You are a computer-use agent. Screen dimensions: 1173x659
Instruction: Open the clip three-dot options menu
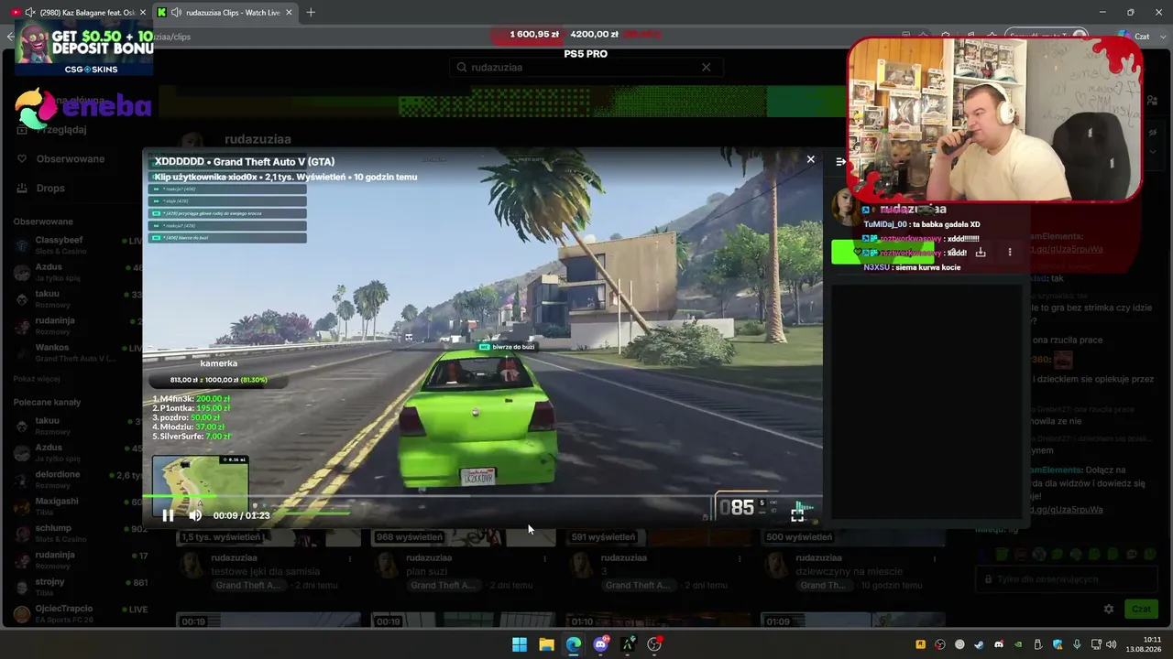click(1010, 252)
